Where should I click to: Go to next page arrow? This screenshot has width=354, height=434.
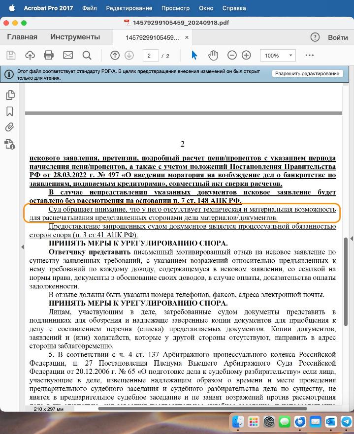pyautogui.click(x=129, y=55)
